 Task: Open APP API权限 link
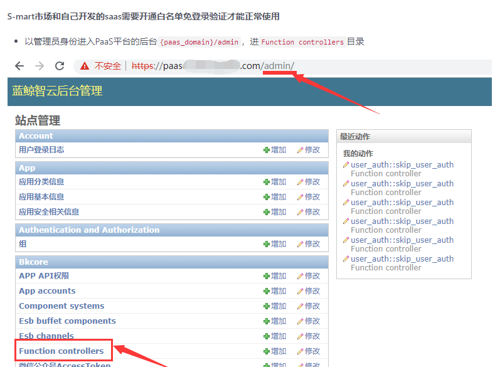pyautogui.click(x=44, y=276)
